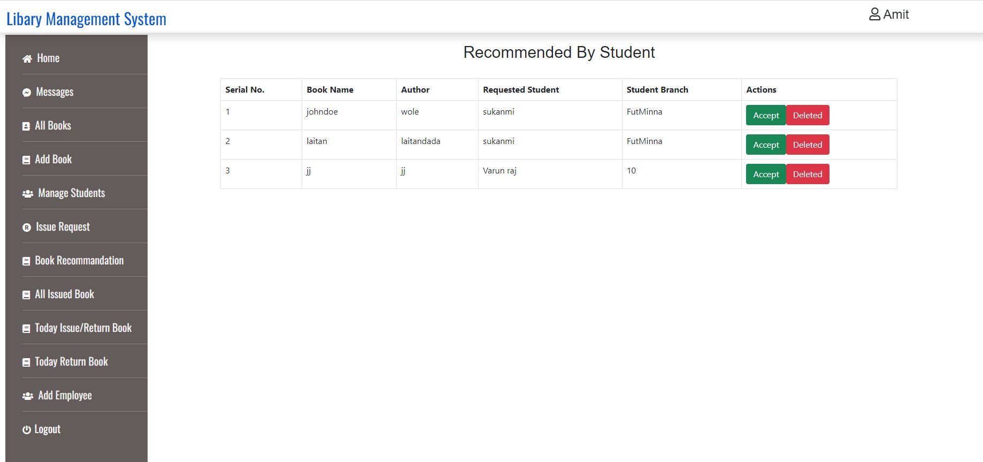Click the Logout power icon
983x462 pixels.
click(x=26, y=429)
